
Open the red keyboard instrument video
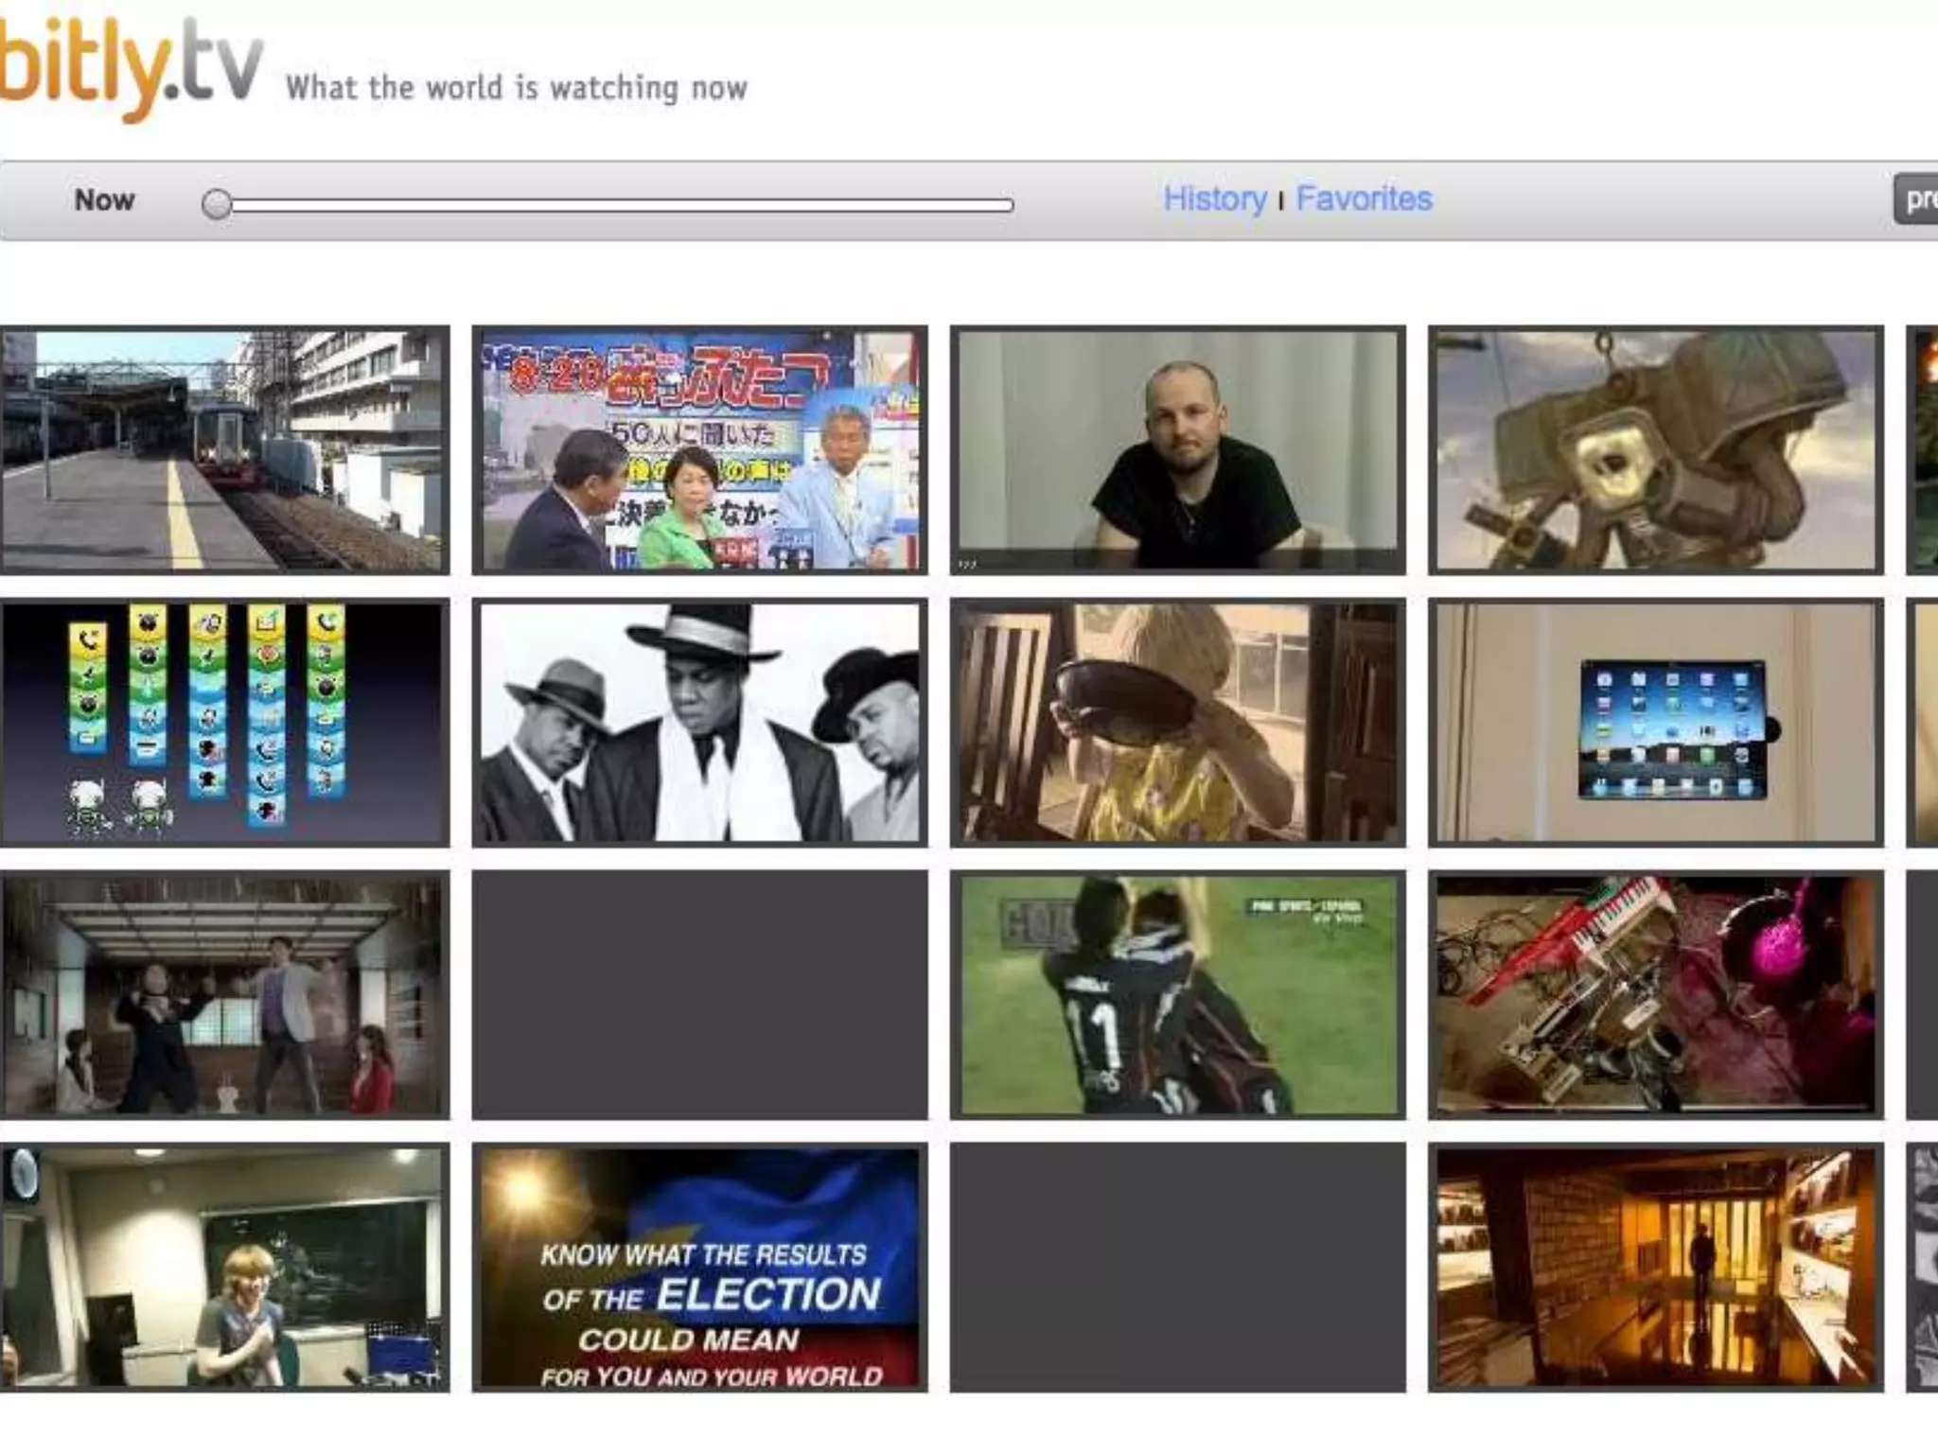[x=1655, y=995]
